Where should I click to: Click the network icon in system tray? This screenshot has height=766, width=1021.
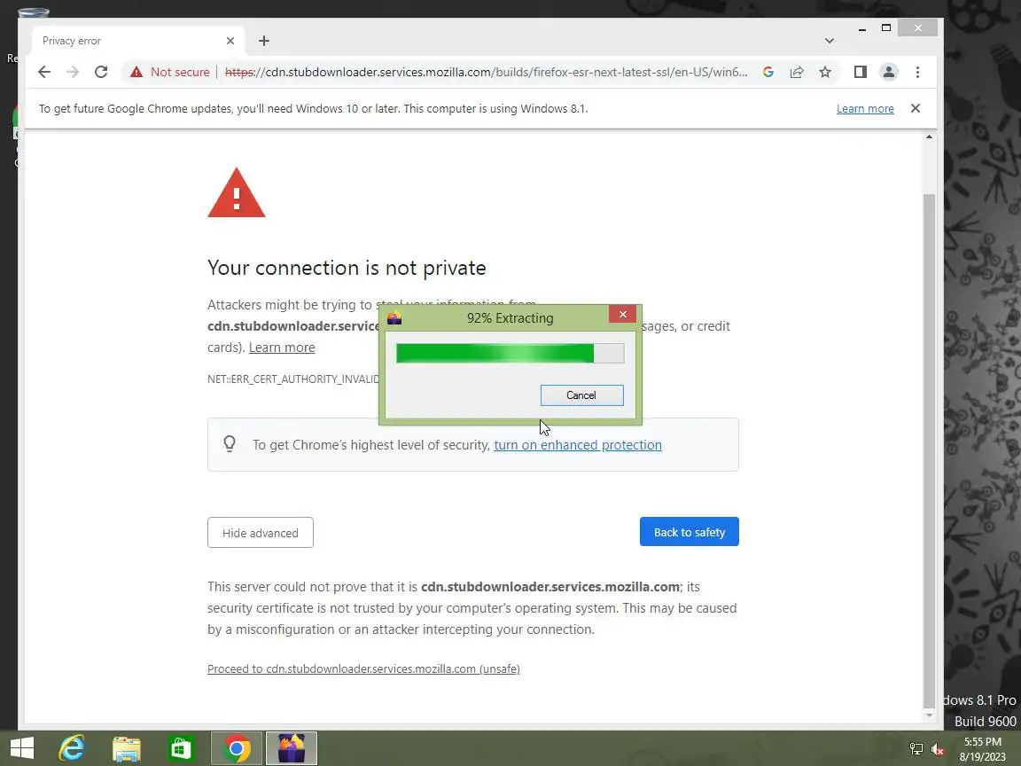916,749
